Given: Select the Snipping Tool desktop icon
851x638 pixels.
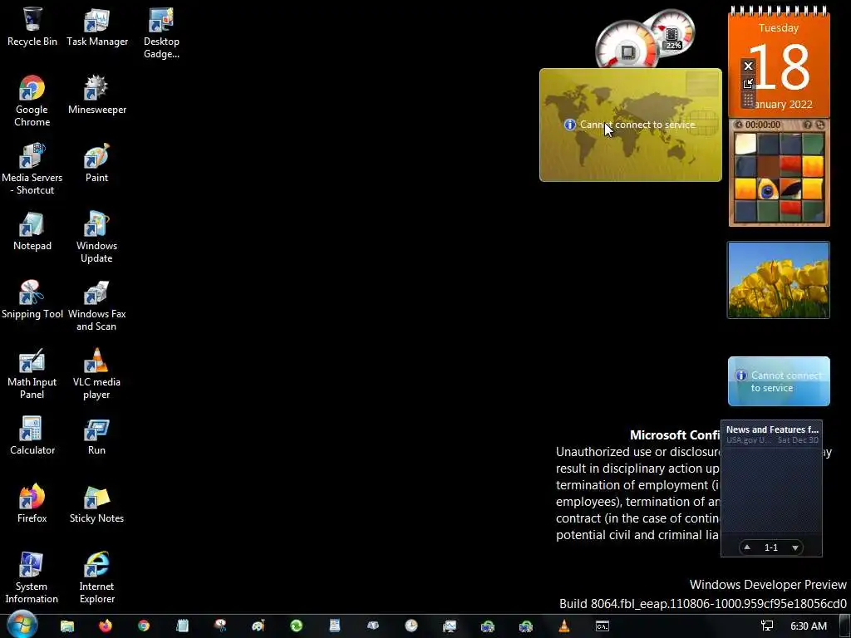Looking at the screenshot, I should tap(32, 299).
